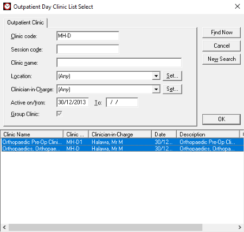Start a New Search
Image resolution: width=244 pixels, height=232 pixels.
[x=221, y=59]
